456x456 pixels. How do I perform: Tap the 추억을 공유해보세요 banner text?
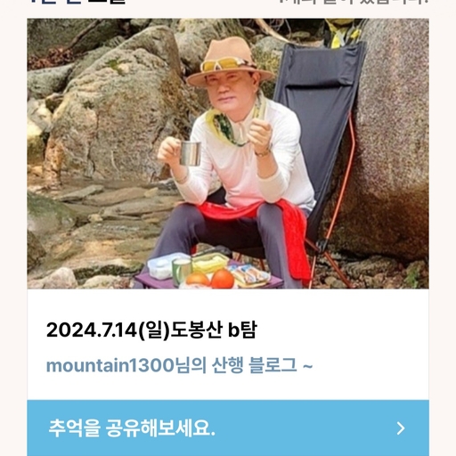132,427
